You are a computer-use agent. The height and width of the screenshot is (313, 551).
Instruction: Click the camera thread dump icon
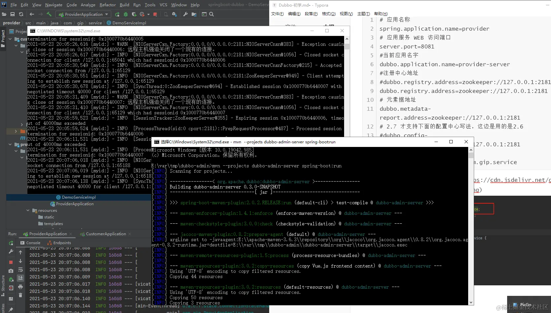pyautogui.click(x=11, y=271)
